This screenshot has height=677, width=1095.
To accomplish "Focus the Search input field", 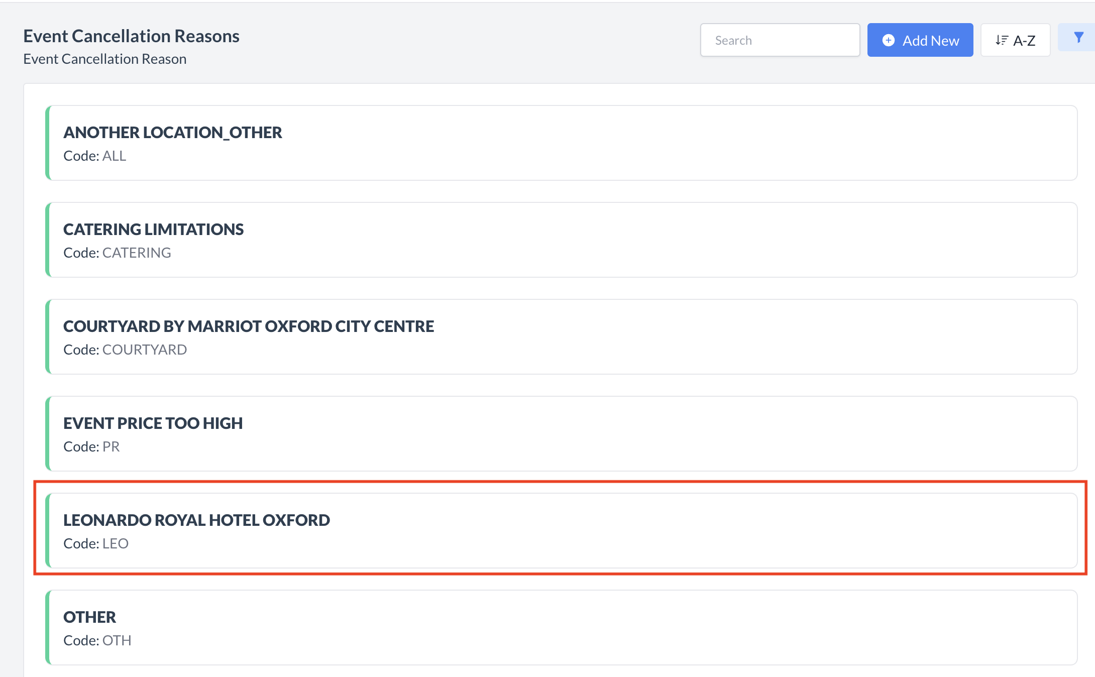I will (780, 40).
